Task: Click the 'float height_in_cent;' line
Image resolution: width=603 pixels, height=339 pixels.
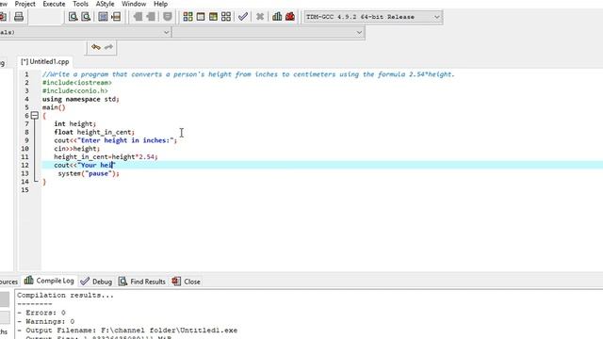Action: pyautogui.click(x=94, y=132)
